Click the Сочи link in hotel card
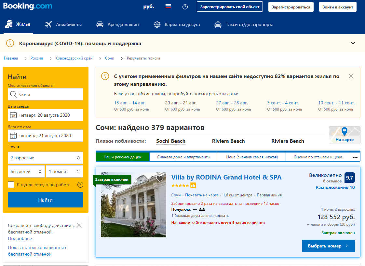Image resolution: width=365 pixels, height=266 pixels. (x=176, y=195)
